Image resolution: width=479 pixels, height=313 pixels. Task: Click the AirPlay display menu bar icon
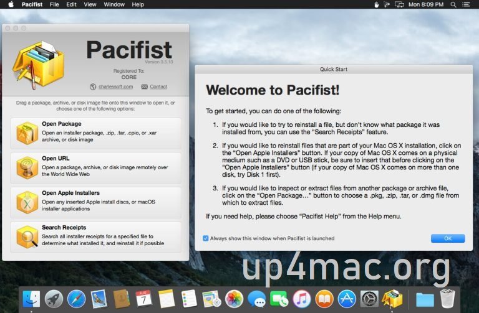pos(399,4)
